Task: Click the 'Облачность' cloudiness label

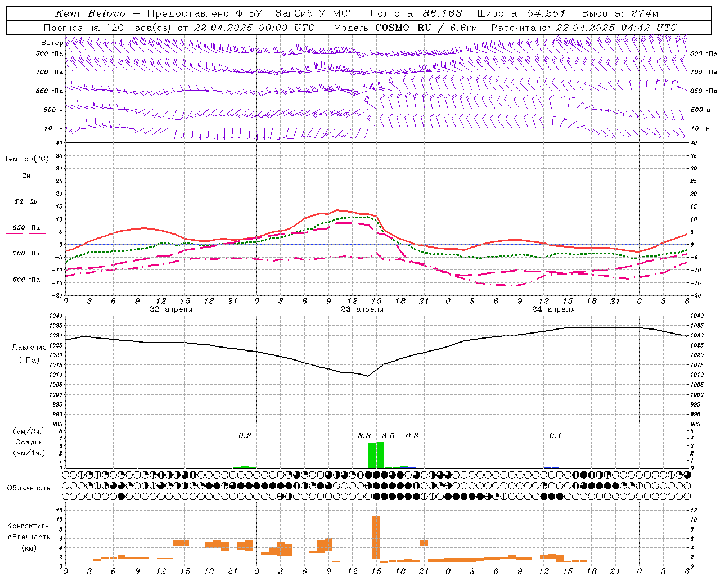Action: tap(29, 488)
